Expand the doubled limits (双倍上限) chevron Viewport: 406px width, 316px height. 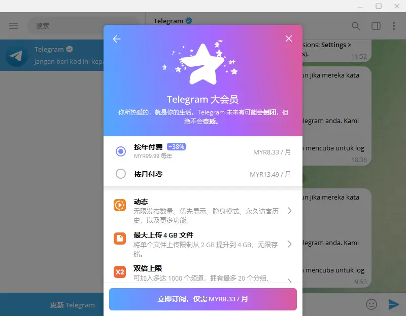[289, 280]
